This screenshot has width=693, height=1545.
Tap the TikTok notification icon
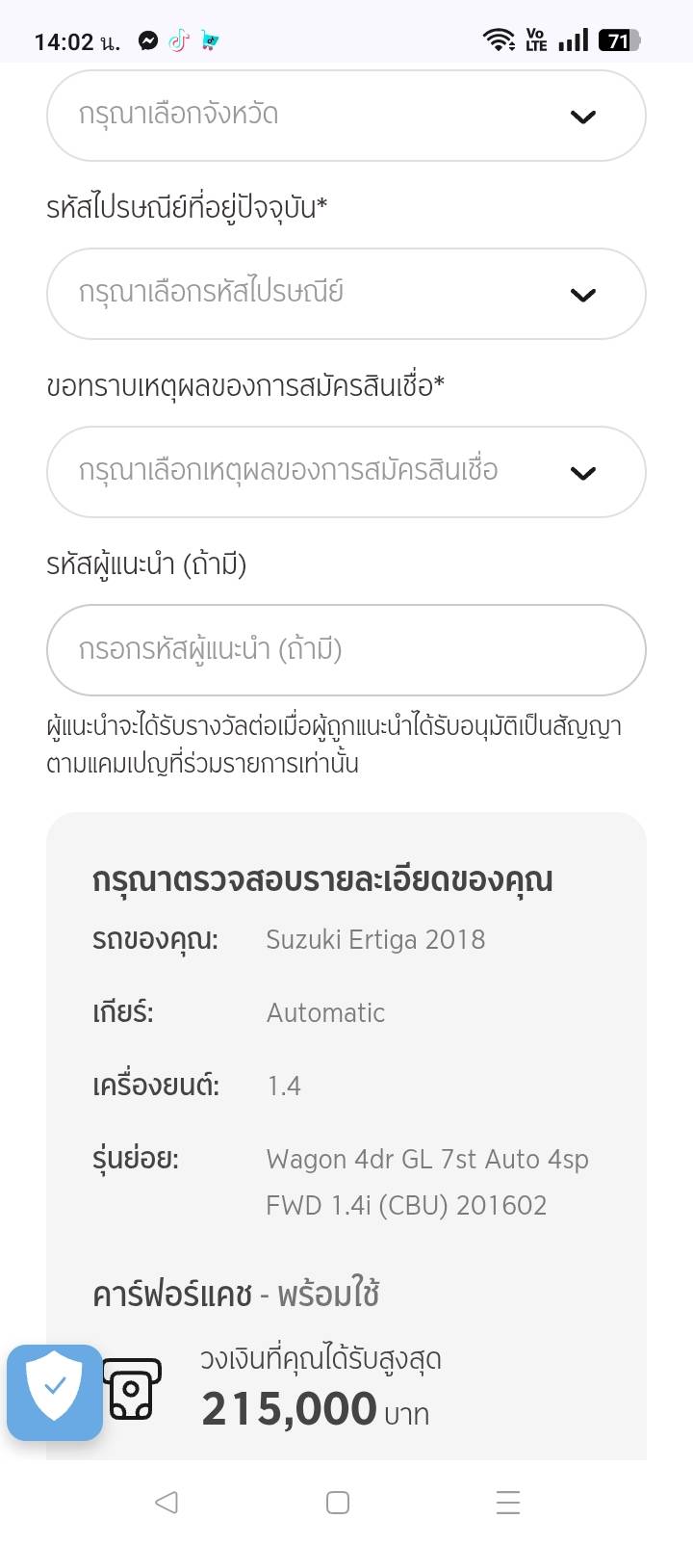tap(178, 41)
